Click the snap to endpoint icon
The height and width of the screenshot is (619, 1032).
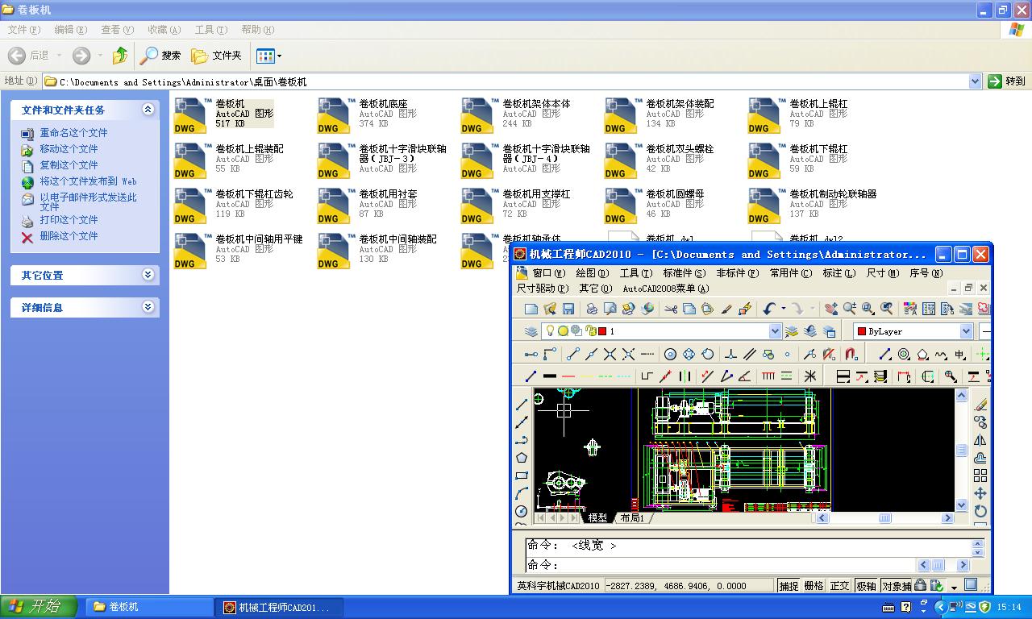pos(572,354)
